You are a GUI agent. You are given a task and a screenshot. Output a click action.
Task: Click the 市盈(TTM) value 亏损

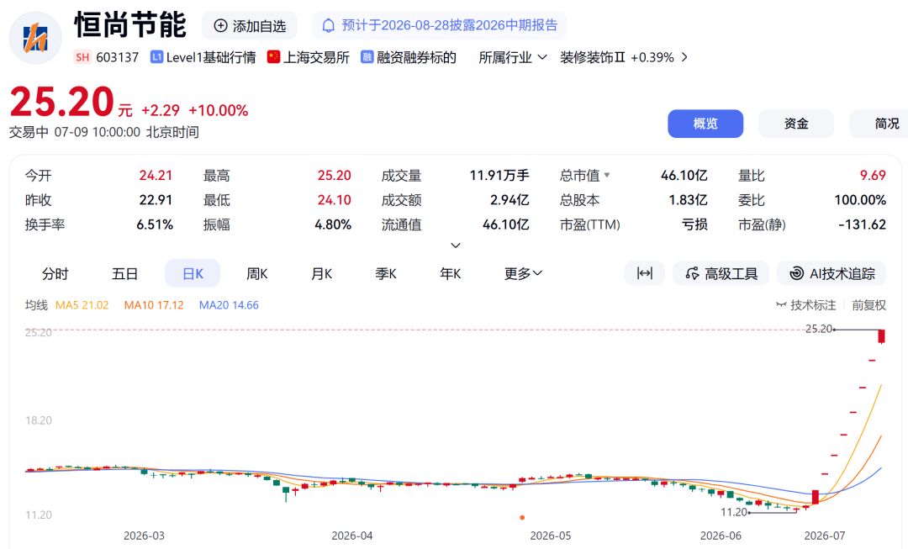click(695, 224)
